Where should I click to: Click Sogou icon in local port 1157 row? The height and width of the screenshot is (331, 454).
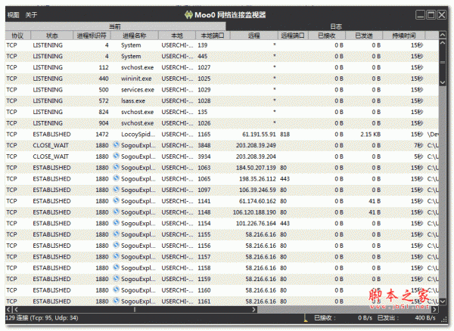click(116, 256)
